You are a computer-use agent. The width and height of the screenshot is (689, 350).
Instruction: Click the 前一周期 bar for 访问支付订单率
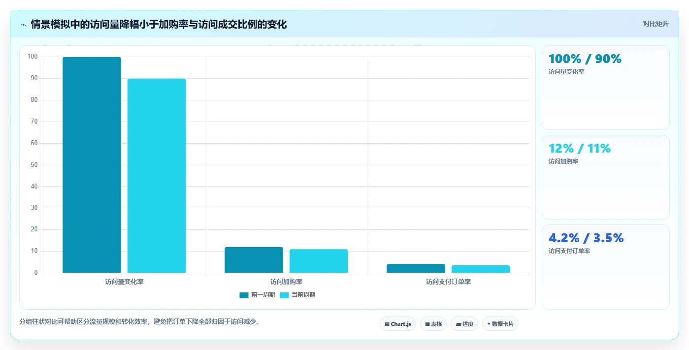416,268
